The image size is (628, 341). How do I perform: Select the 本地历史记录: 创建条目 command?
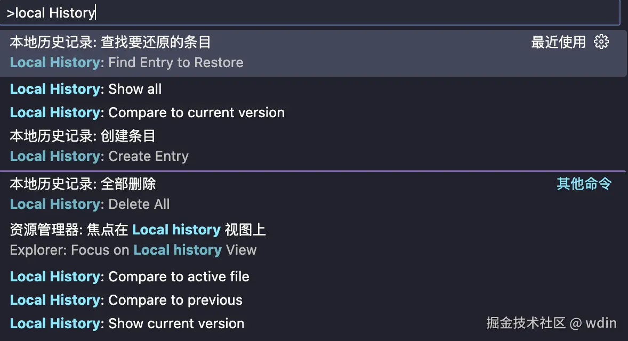tap(83, 136)
